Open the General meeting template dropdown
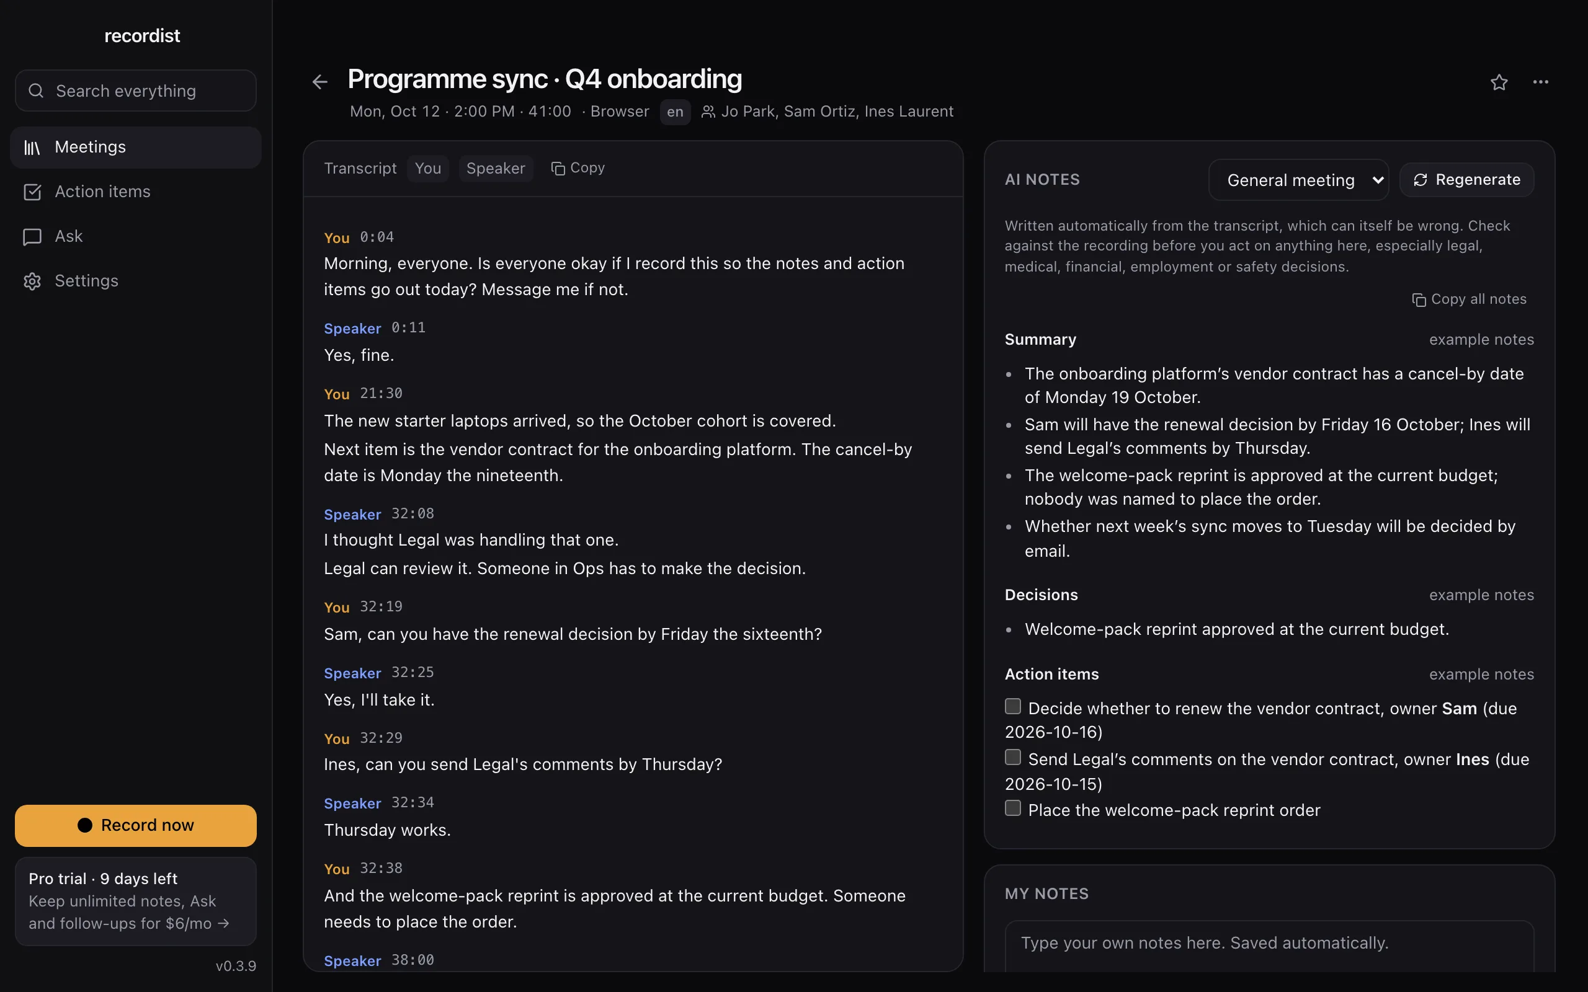 (x=1298, y=180)
